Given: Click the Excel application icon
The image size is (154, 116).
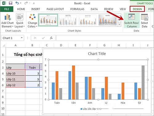Looking at the screenshot, I should tap(4, 3).
